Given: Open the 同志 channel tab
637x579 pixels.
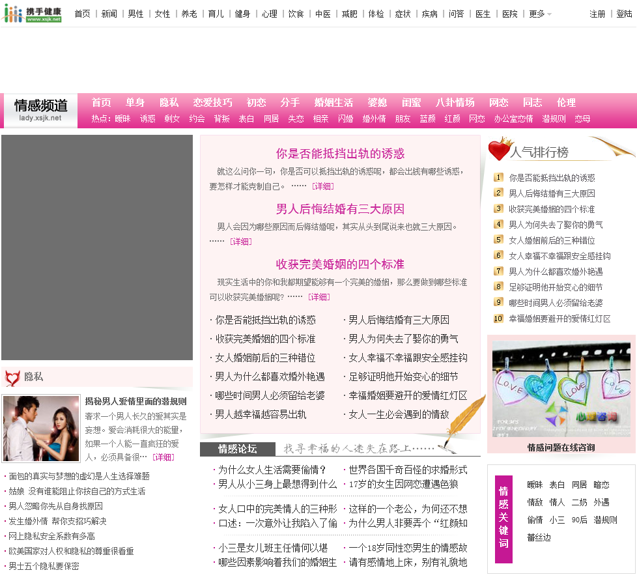Looking at the screenshot, I should tap(532, 102).
